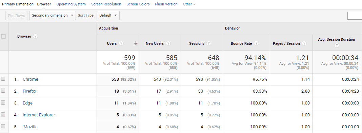Click Firefox bounce rate 63.33%
362x133 pixels.
tap(260, 91)
